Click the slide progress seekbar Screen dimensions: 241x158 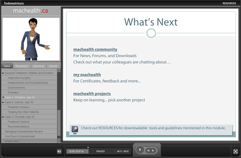point(99,151)
